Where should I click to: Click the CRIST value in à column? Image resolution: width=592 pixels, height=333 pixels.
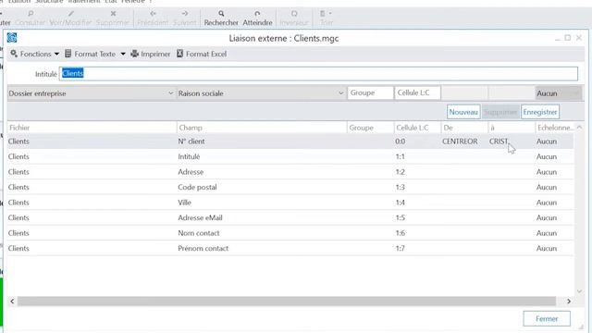point(499,142)
